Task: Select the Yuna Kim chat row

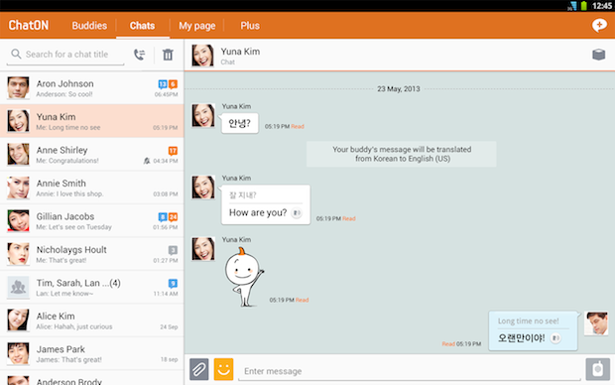Action: pyautogui.click(x=92, y=121)
